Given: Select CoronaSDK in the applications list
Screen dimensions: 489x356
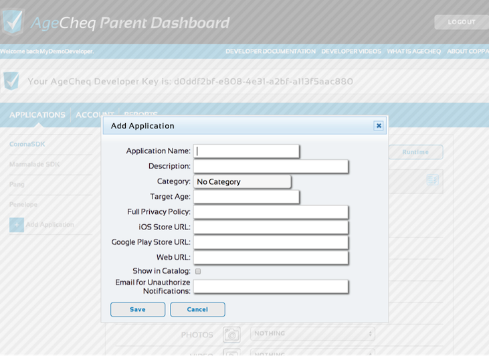Looking at the screenshot, I should pos(27,144).
